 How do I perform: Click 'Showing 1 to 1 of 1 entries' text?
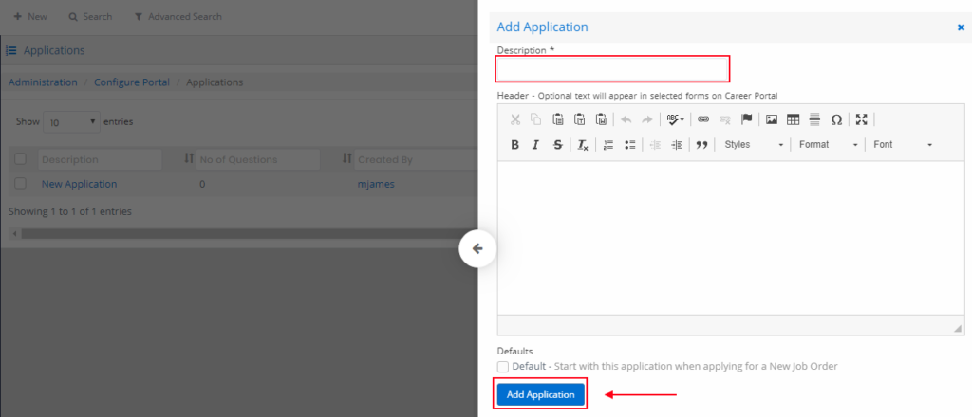point(70,211)
